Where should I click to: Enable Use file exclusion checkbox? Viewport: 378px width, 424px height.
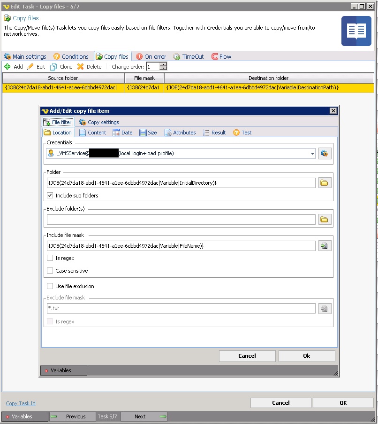[x=50, y=286]
